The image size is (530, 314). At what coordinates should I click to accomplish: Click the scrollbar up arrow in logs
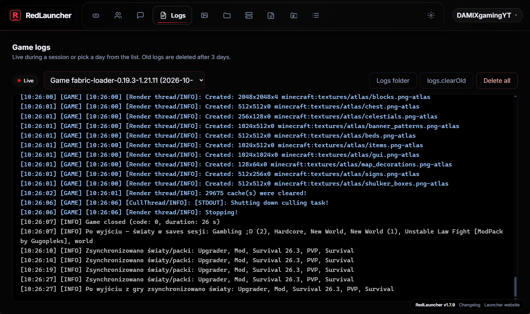515,96
